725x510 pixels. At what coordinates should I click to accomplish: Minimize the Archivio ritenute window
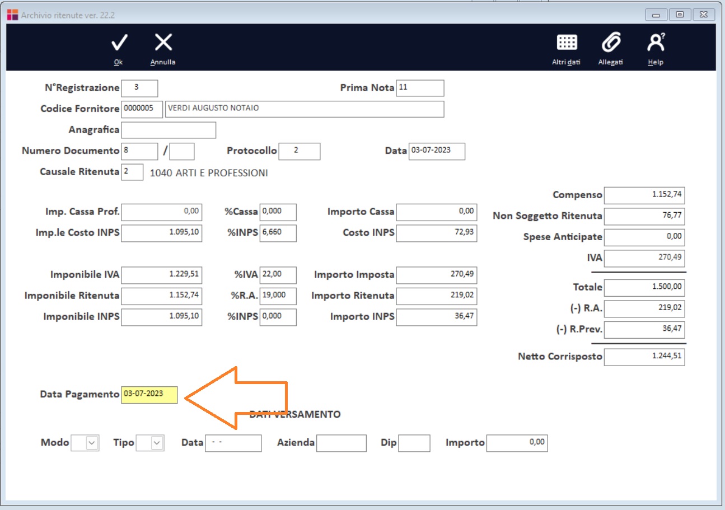click(656, 15)
